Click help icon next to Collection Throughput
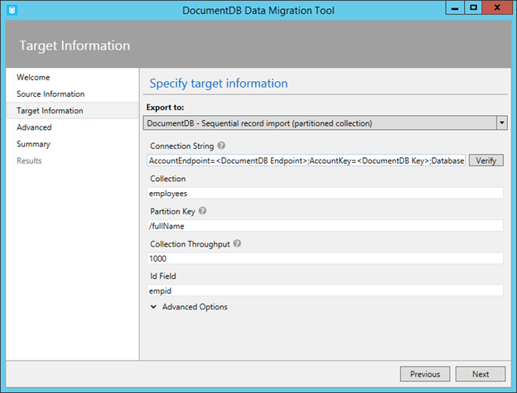The width and height of the screenshot is (517, 393). tap(238, 243)
